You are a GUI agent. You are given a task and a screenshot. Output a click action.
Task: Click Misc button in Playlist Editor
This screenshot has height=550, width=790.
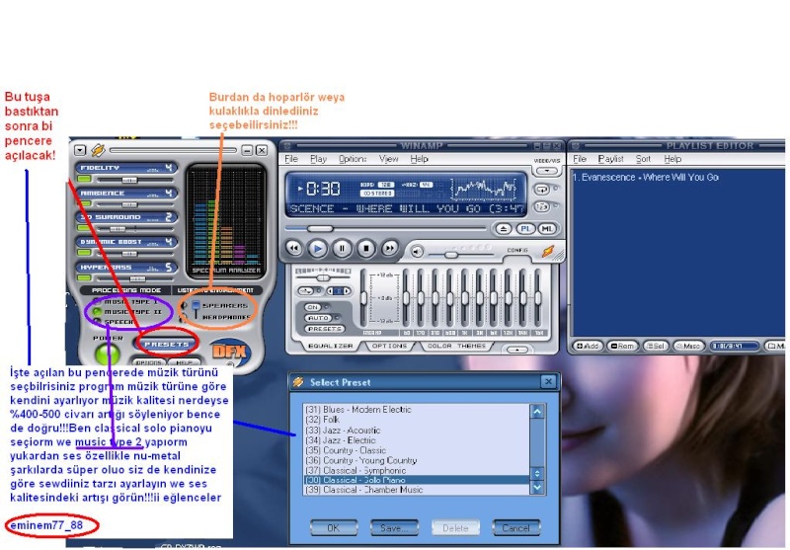[688, 346]
